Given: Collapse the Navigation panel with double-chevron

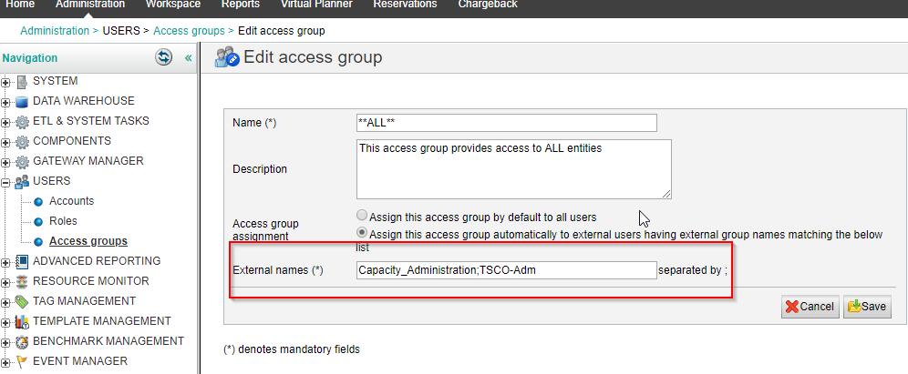Looking at the screenshot, I should 189,57.
